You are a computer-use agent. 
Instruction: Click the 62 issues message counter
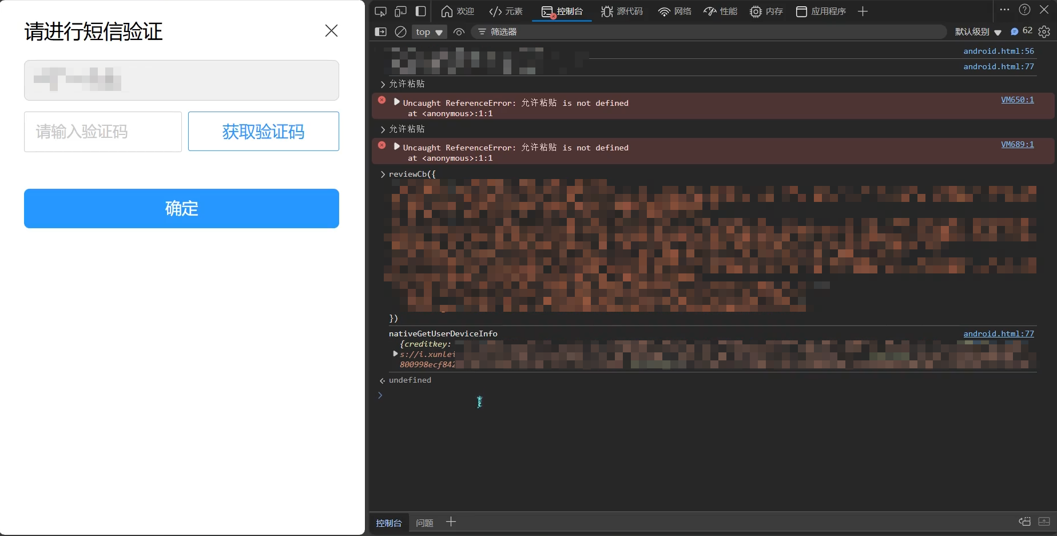[1022, 31]
